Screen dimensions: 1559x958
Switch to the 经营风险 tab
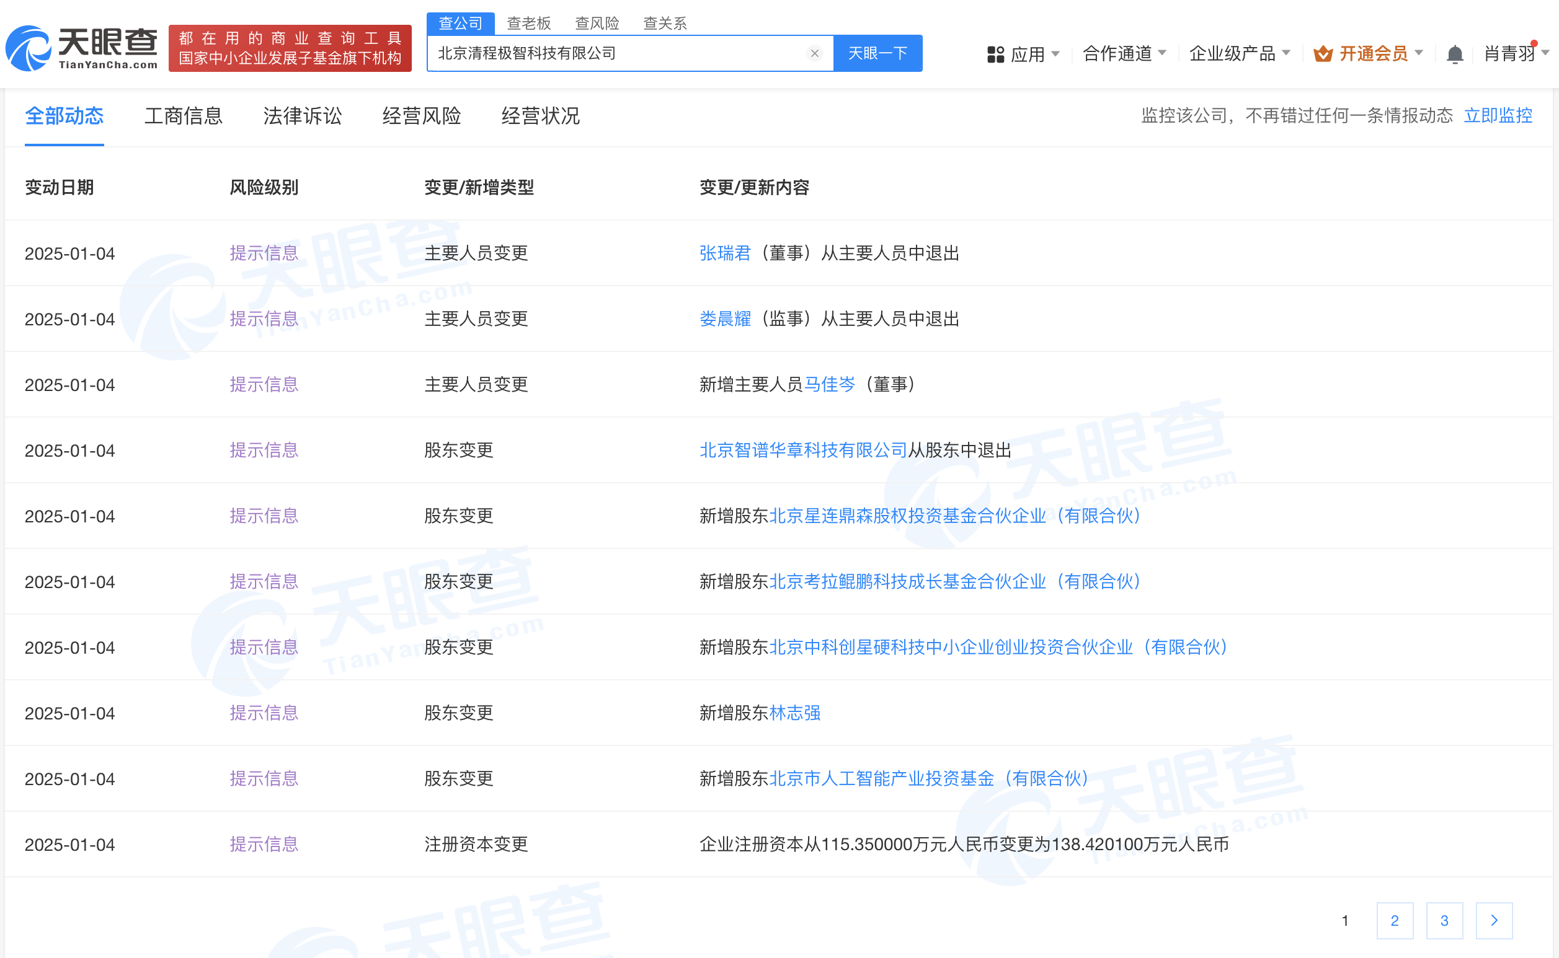pos(421,116)
